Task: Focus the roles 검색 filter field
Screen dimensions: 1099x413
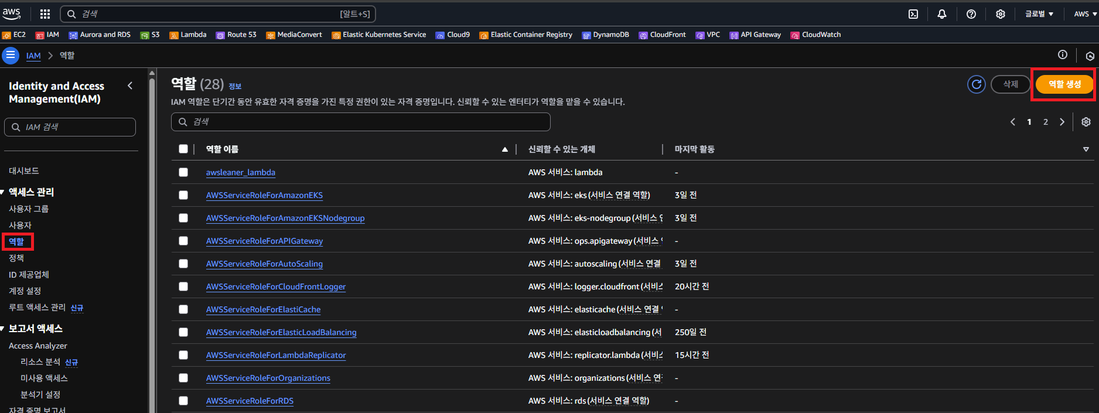Action: coord(361,122)
